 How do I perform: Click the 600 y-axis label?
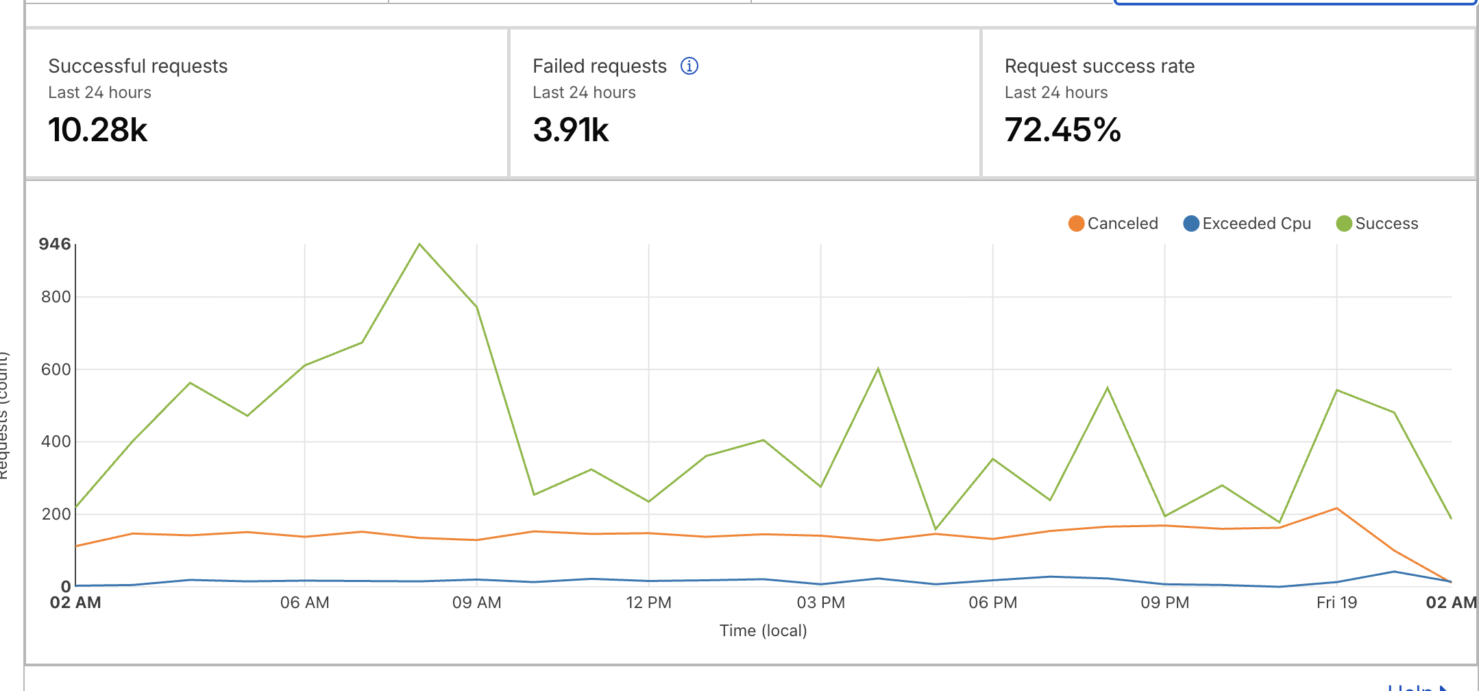tap(56, 369)
